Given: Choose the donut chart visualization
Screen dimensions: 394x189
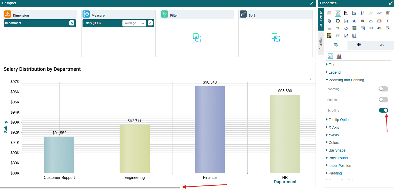Looking at the screenshot, I should pos(338,21).
